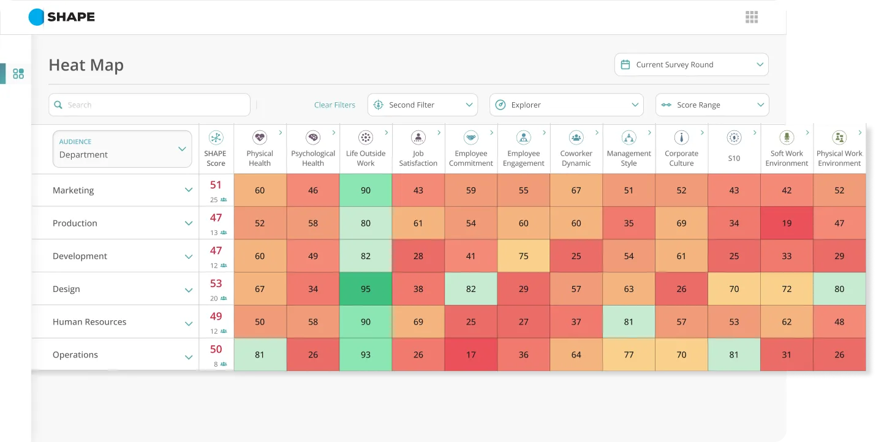Open the Second Filter dropdown

coord(422,105)
